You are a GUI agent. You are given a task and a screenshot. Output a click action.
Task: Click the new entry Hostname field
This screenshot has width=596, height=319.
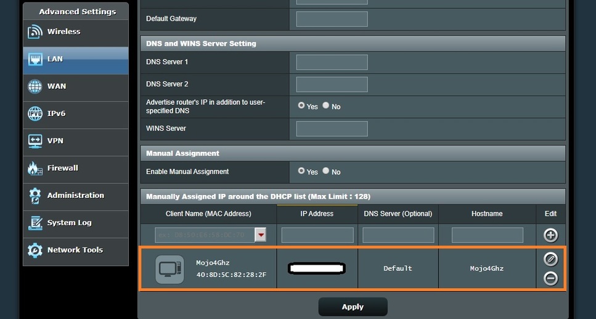pyautogui.click(x=488, y=235)
